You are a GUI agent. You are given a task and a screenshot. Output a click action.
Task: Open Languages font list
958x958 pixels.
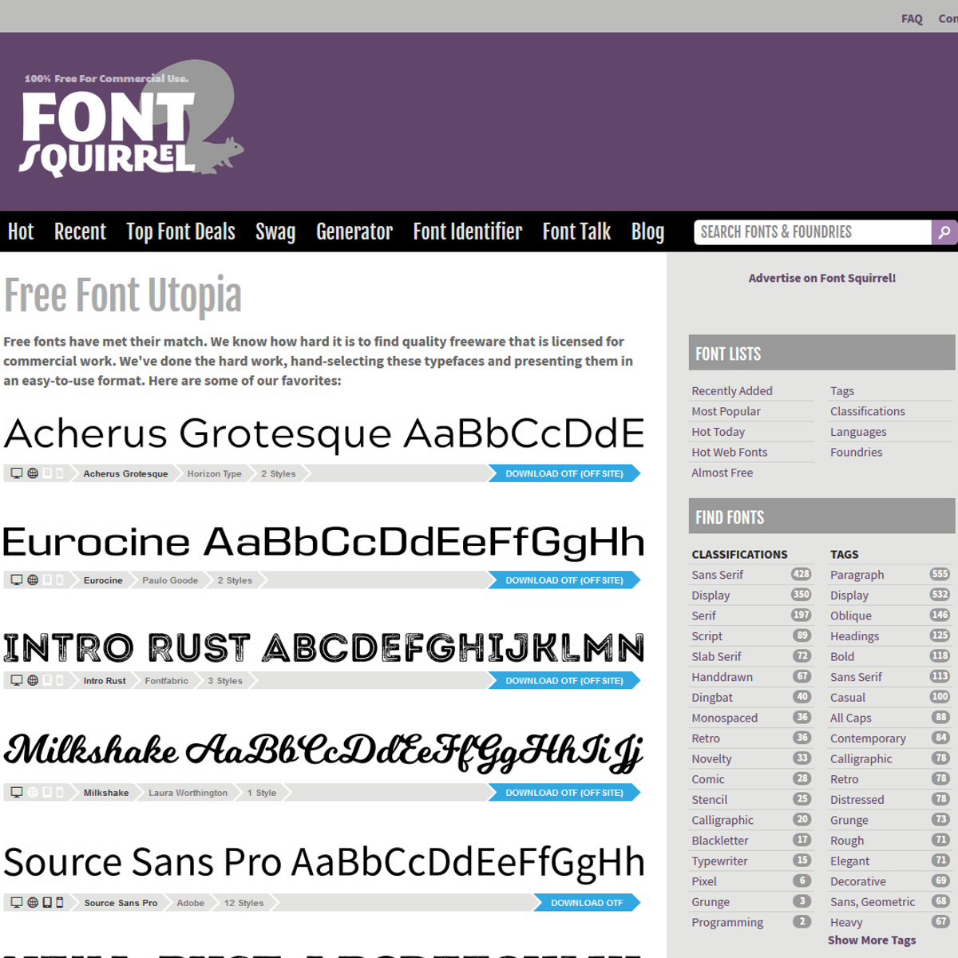[x=858, y=432]
